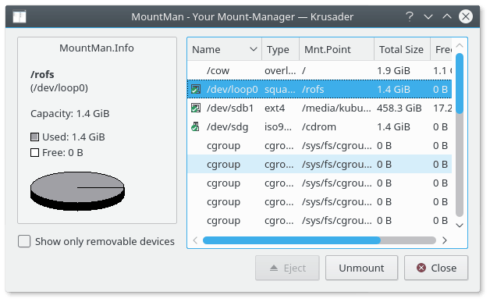This screenshot has height=302, width=490.
Task: Click the vertical scrollbar down arrow
Action: [x=460, y=225]
